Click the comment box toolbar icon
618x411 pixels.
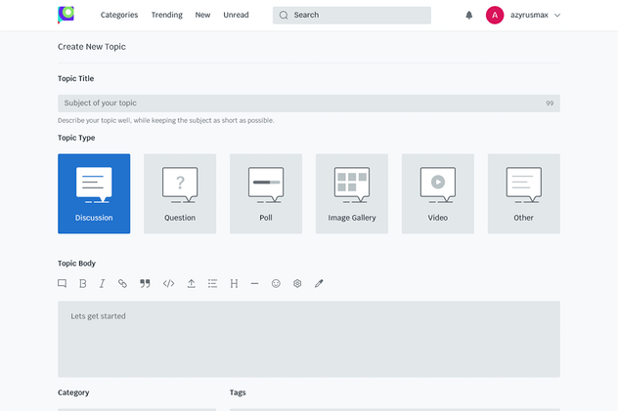click(x=62, y=283)
